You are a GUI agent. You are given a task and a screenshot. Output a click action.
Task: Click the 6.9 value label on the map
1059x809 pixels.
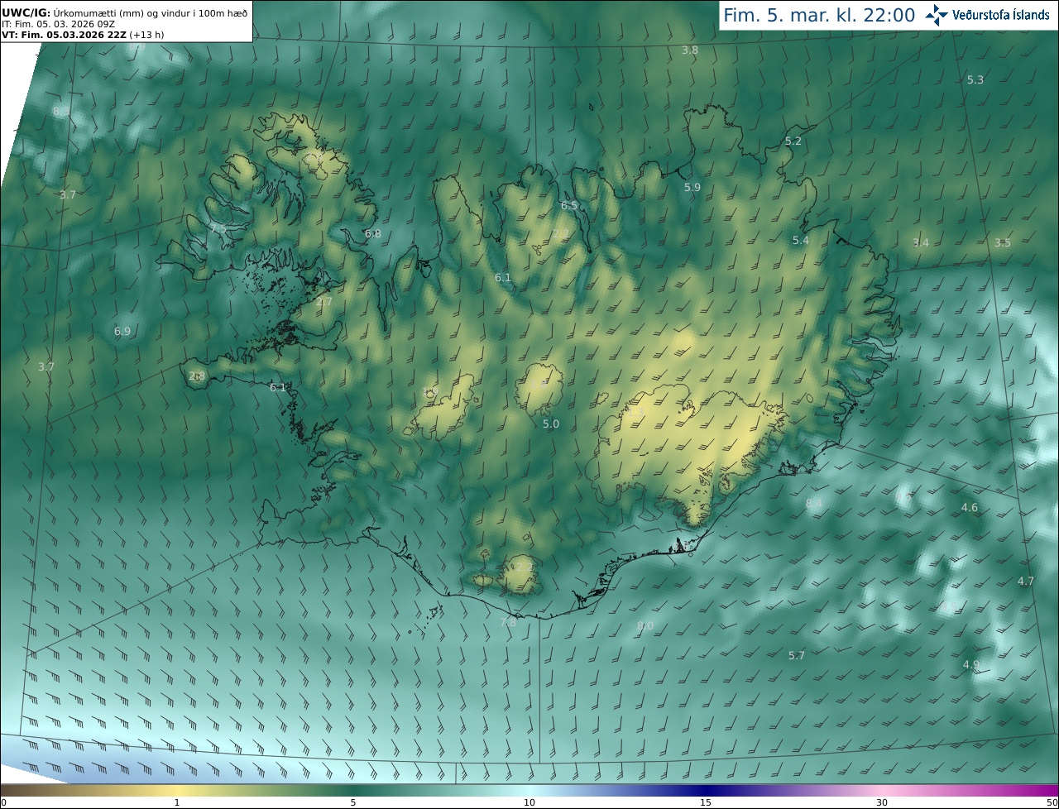(x=122, y=332)
